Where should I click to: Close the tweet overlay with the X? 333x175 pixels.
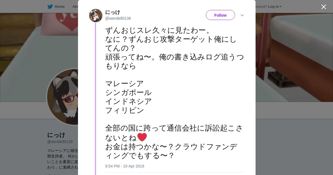pos(324,7)
